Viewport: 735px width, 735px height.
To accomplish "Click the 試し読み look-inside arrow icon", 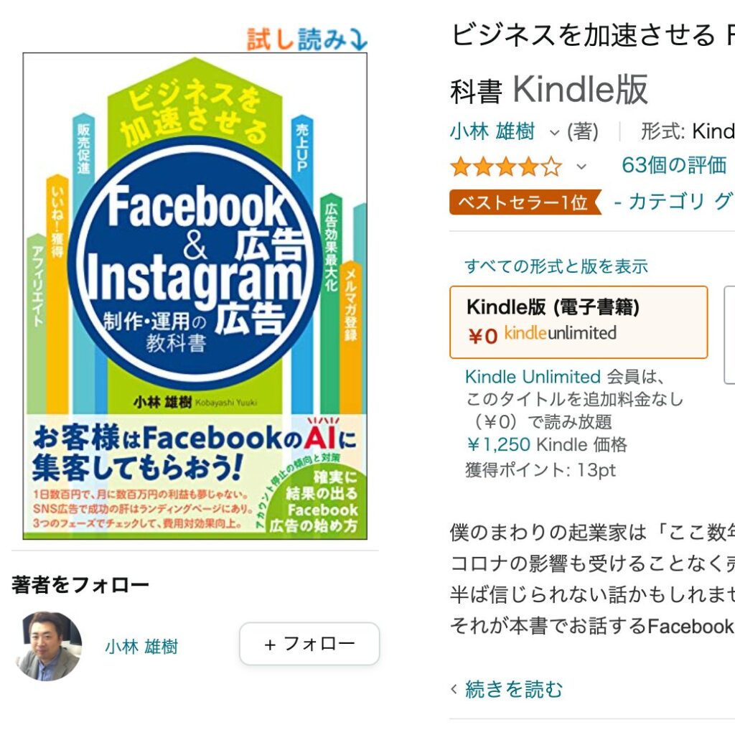I will [357, 42].
